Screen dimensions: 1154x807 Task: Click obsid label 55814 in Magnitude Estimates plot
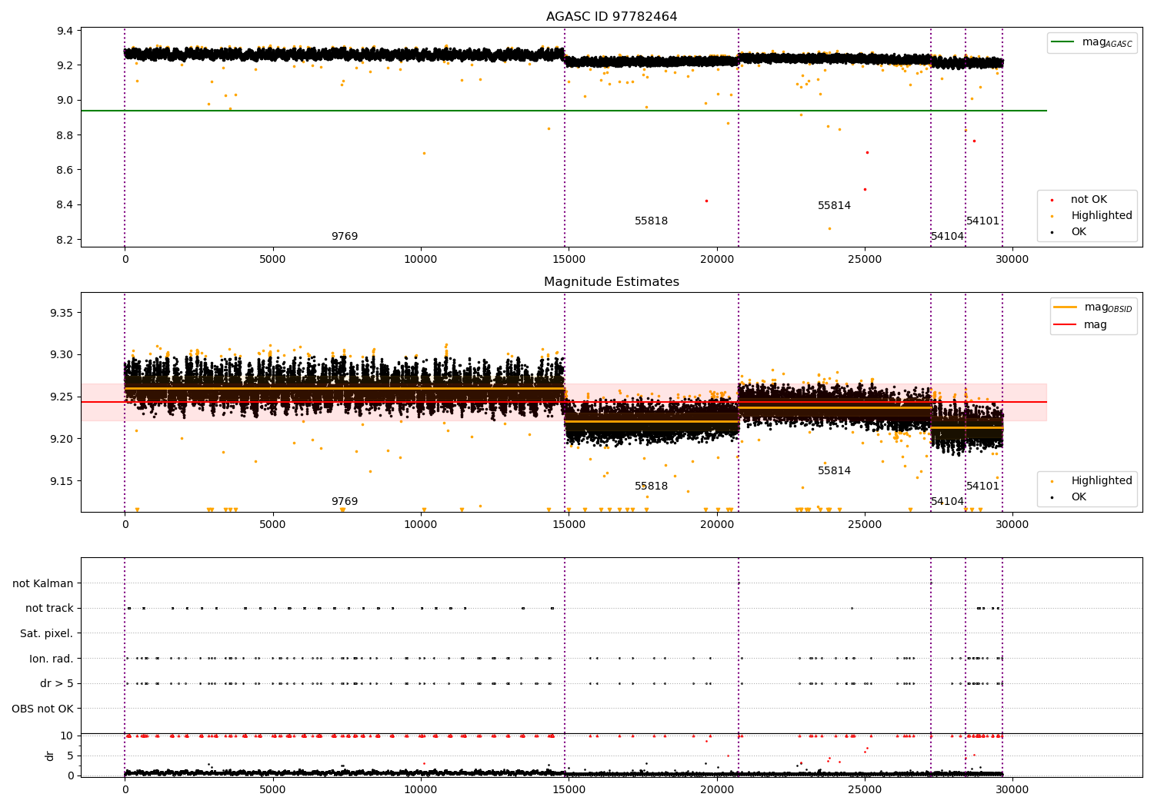click(x=835, y=471)
